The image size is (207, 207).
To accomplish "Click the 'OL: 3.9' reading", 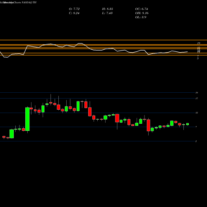I will 141,17.
